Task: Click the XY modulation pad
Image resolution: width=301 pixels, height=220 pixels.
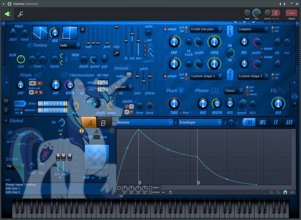Action: pos(97,157)
